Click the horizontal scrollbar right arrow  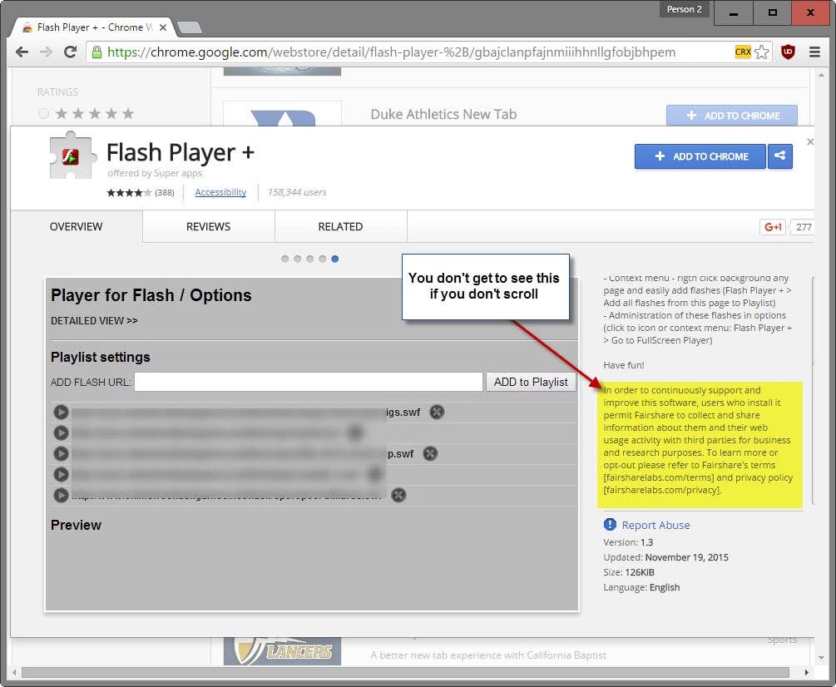pos(807,673)
